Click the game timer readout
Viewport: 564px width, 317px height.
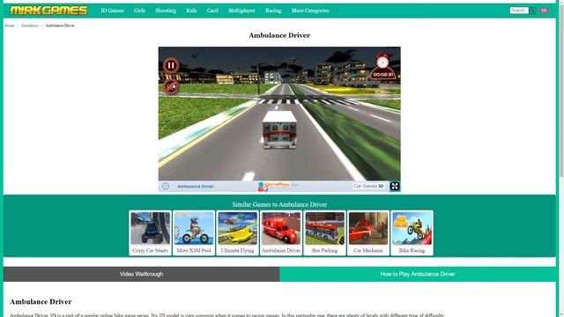382,75
